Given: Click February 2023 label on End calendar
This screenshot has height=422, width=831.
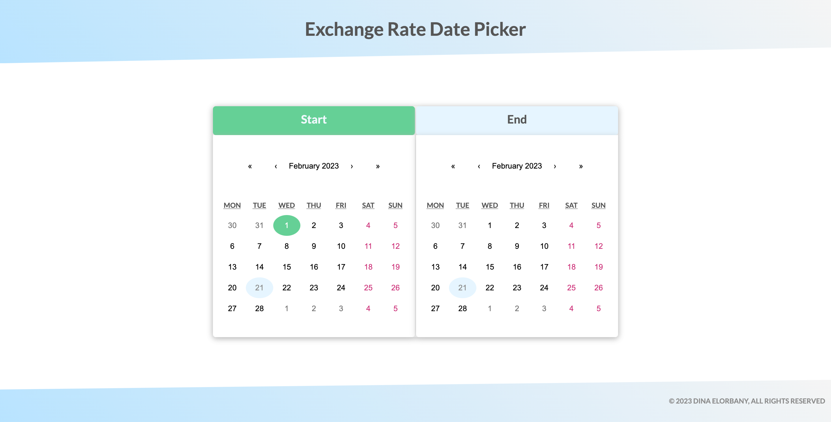Looking at the screenshot, I should [516, 166].
